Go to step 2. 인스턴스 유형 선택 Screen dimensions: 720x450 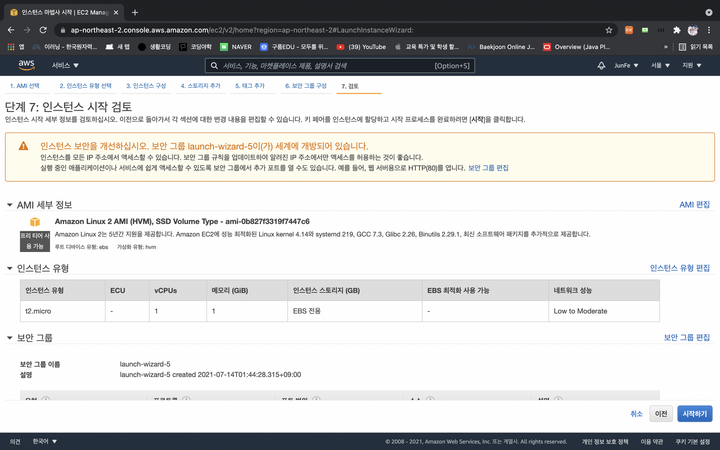(x=85, y=86)
